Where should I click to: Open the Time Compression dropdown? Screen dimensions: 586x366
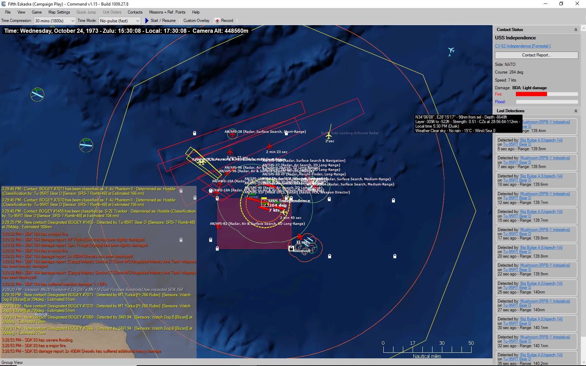tap(54, 21)
